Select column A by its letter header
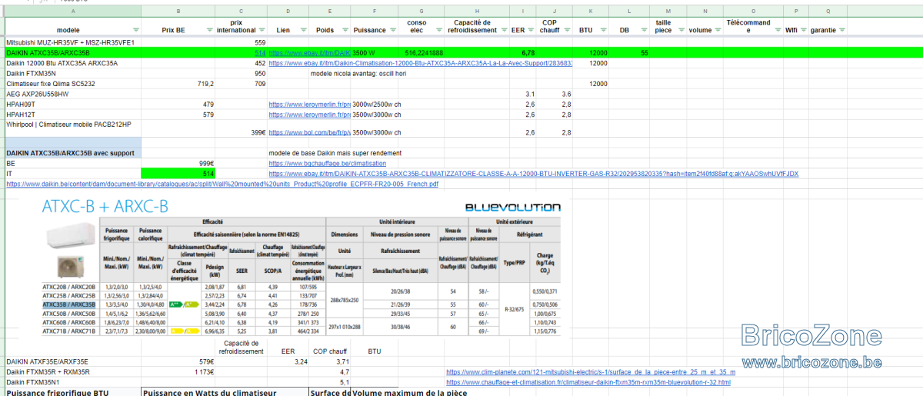Viewport: 923px width, 396px height. click(x=72, y=11)
